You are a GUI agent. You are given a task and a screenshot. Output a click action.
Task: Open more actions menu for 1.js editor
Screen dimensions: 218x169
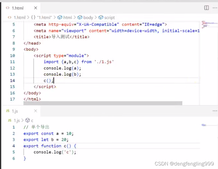pos(215,111)
